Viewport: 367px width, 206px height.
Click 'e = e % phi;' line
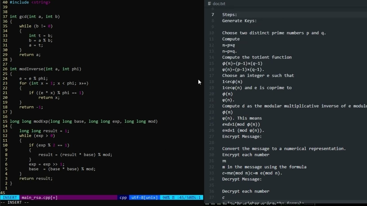click(x=34, y=78)
